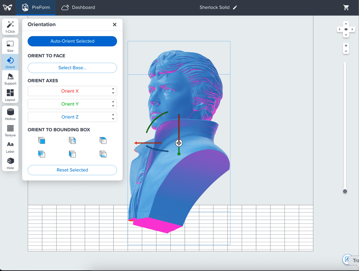Edit job name with pencil icon
Screen dimensions: 359x271
pyautogui.click(x=235, y=7)
